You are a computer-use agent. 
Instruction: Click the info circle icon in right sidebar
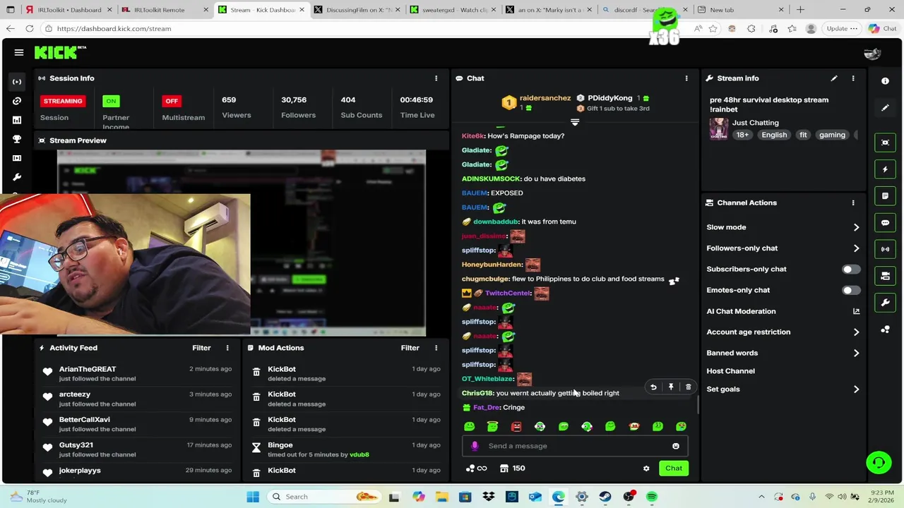885,81
